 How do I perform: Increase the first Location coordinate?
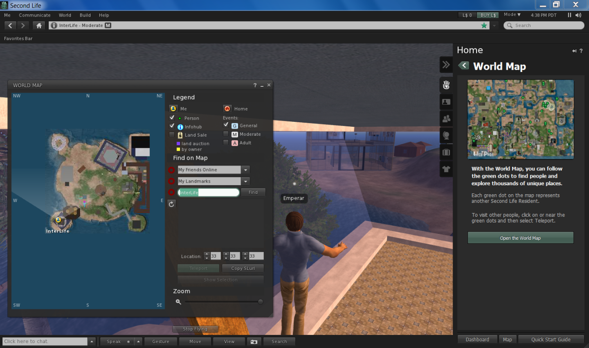207,254
